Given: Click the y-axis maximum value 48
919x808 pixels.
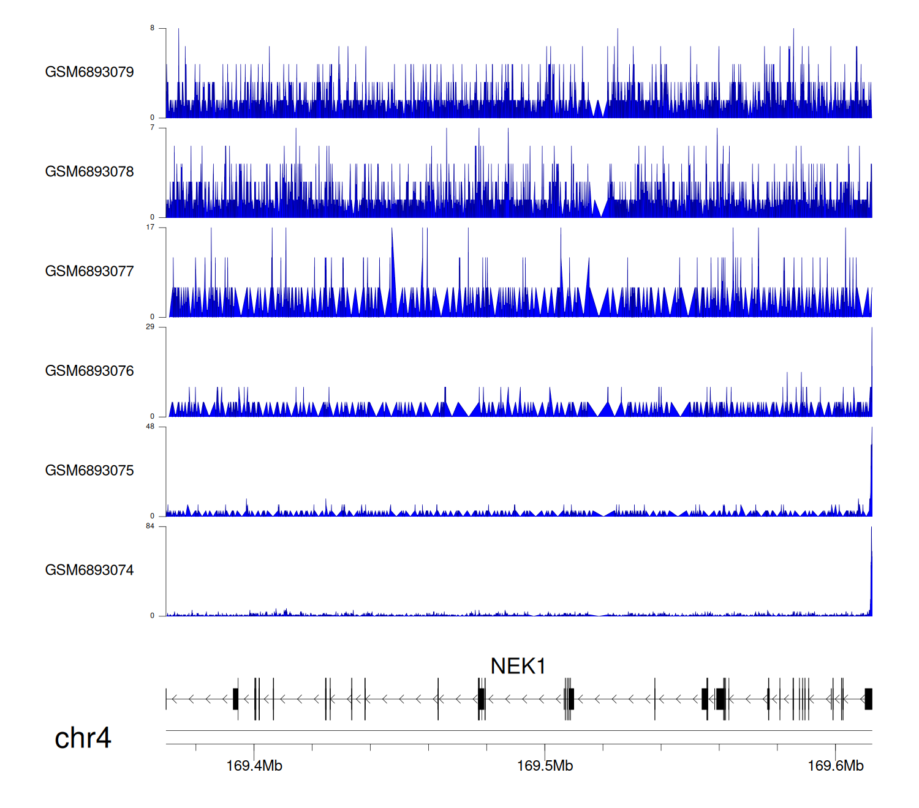Looking at the screenshot, I should click(150, 427).
